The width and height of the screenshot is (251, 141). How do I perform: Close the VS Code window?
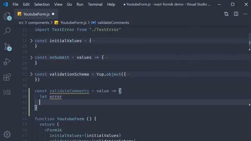246,4
